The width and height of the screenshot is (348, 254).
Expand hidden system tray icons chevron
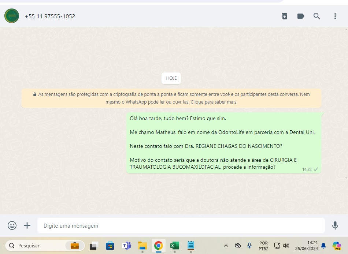click(x=226, y=246)
